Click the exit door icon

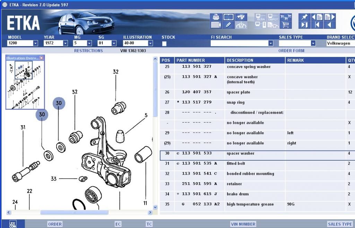(x=304, y=25)
